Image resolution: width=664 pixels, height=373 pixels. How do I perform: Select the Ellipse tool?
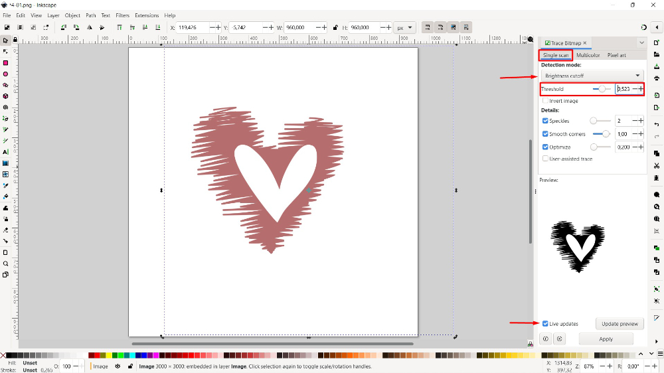[5, 74]
